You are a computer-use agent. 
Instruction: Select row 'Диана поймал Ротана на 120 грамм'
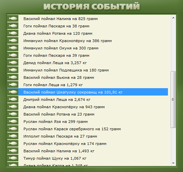[x=88, y=33]
